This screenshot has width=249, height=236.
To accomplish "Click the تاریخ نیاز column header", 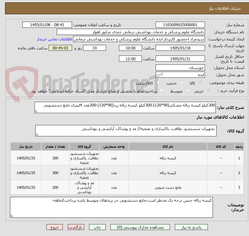I will (x=26, y=147).
